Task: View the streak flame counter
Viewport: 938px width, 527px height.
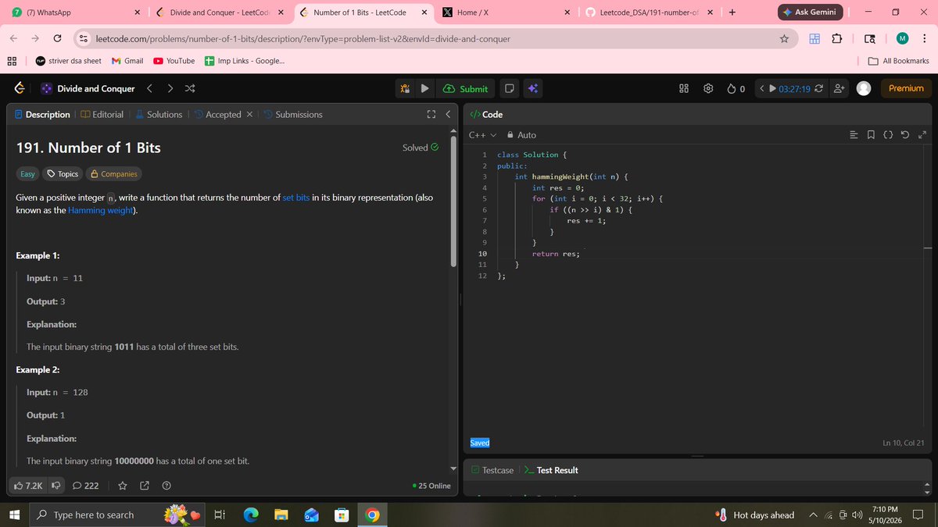Action: (736, 88)
